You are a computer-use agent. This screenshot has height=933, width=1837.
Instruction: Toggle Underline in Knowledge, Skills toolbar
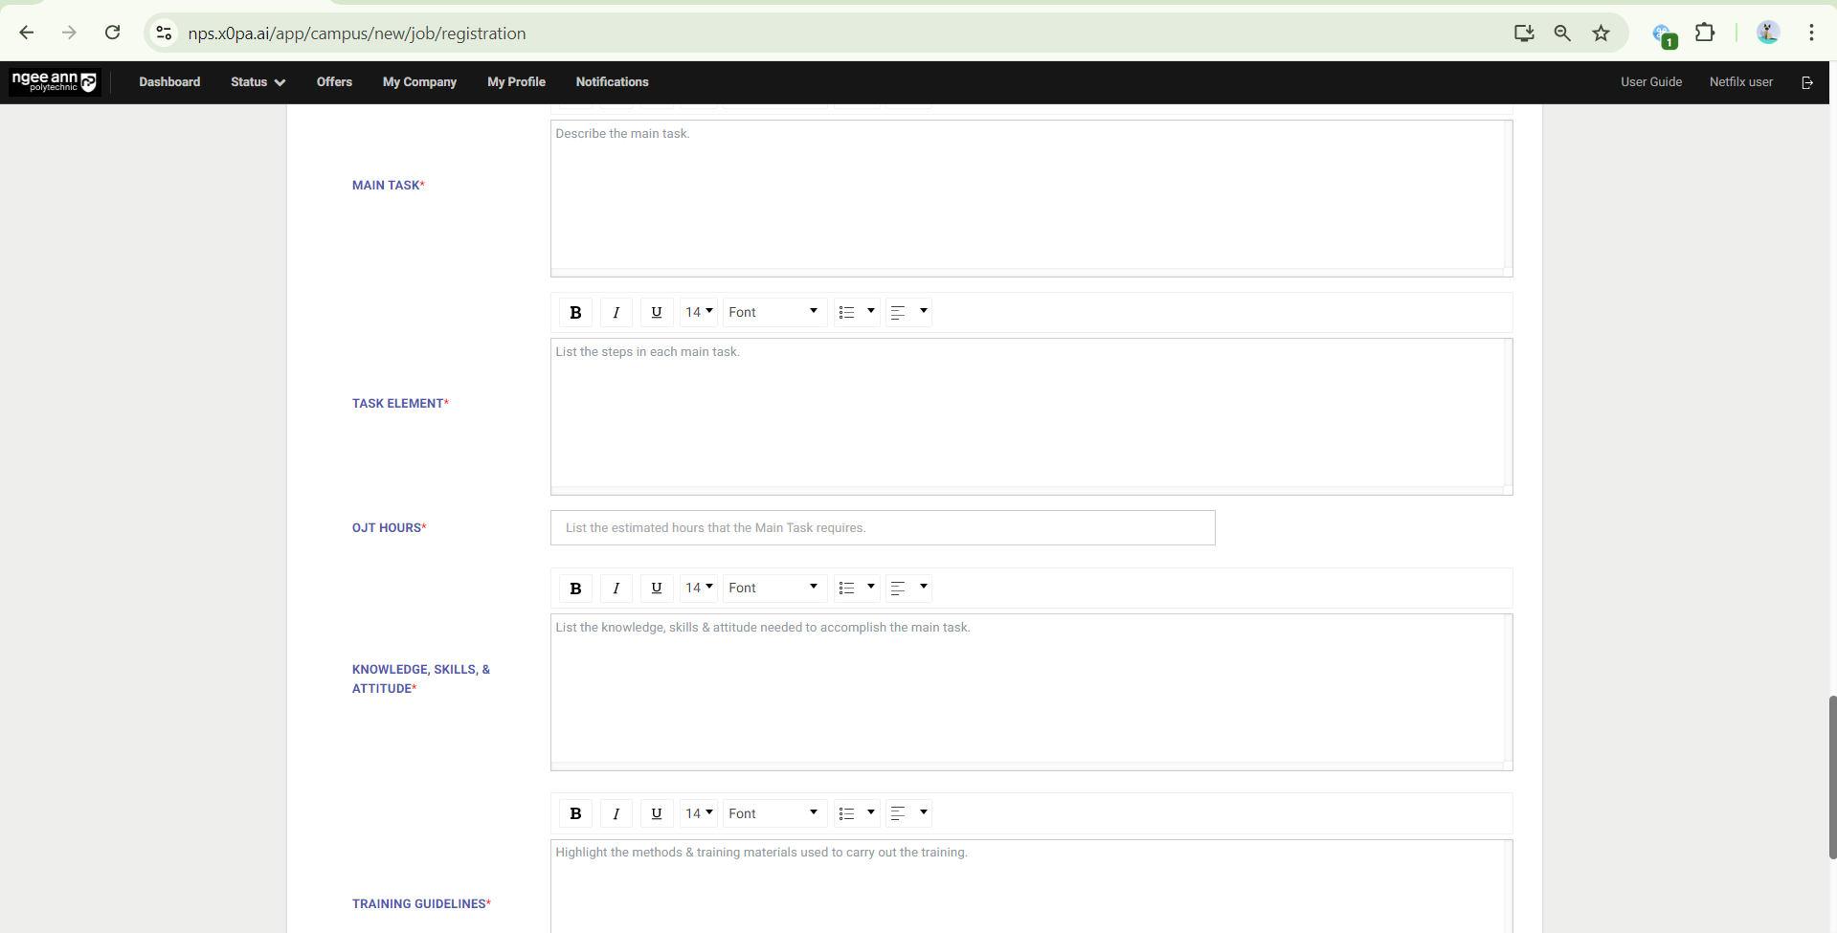click(656, 589)
